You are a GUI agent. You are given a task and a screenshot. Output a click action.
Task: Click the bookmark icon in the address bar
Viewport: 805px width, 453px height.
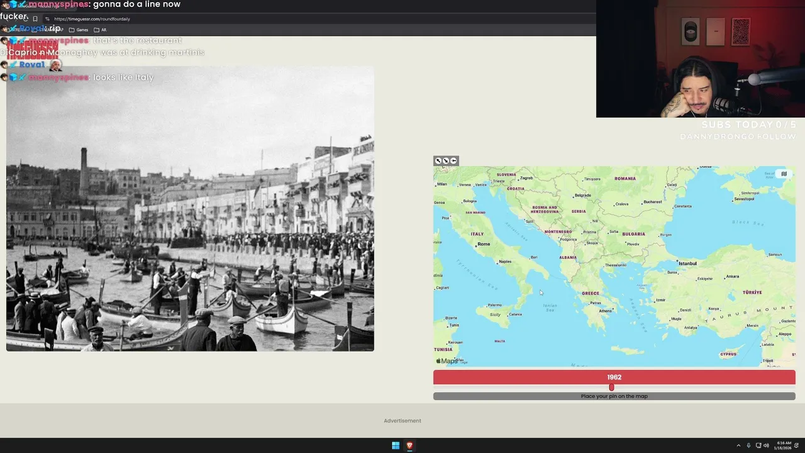click(35, 19)
